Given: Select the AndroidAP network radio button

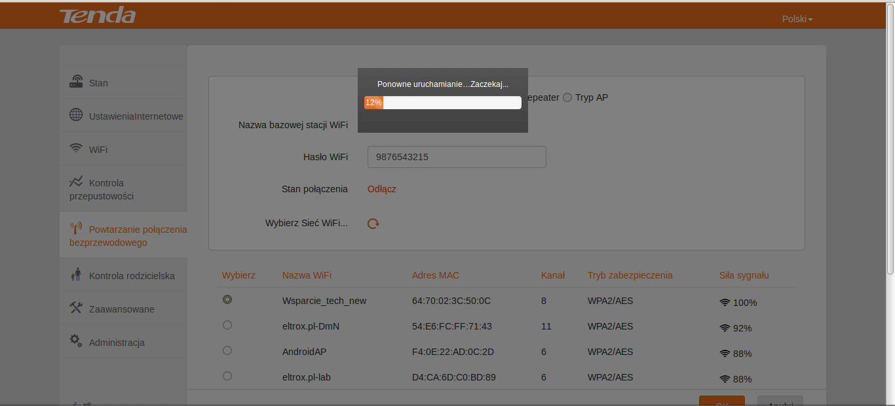Looking at the screenshot, I should (x=227, y=350).
